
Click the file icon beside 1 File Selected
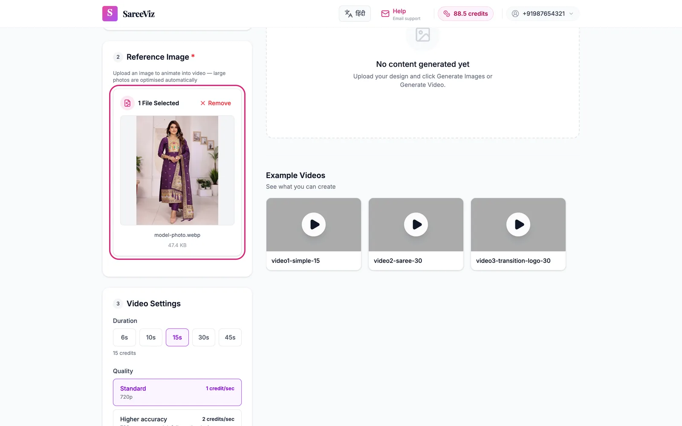click(127, 103)
